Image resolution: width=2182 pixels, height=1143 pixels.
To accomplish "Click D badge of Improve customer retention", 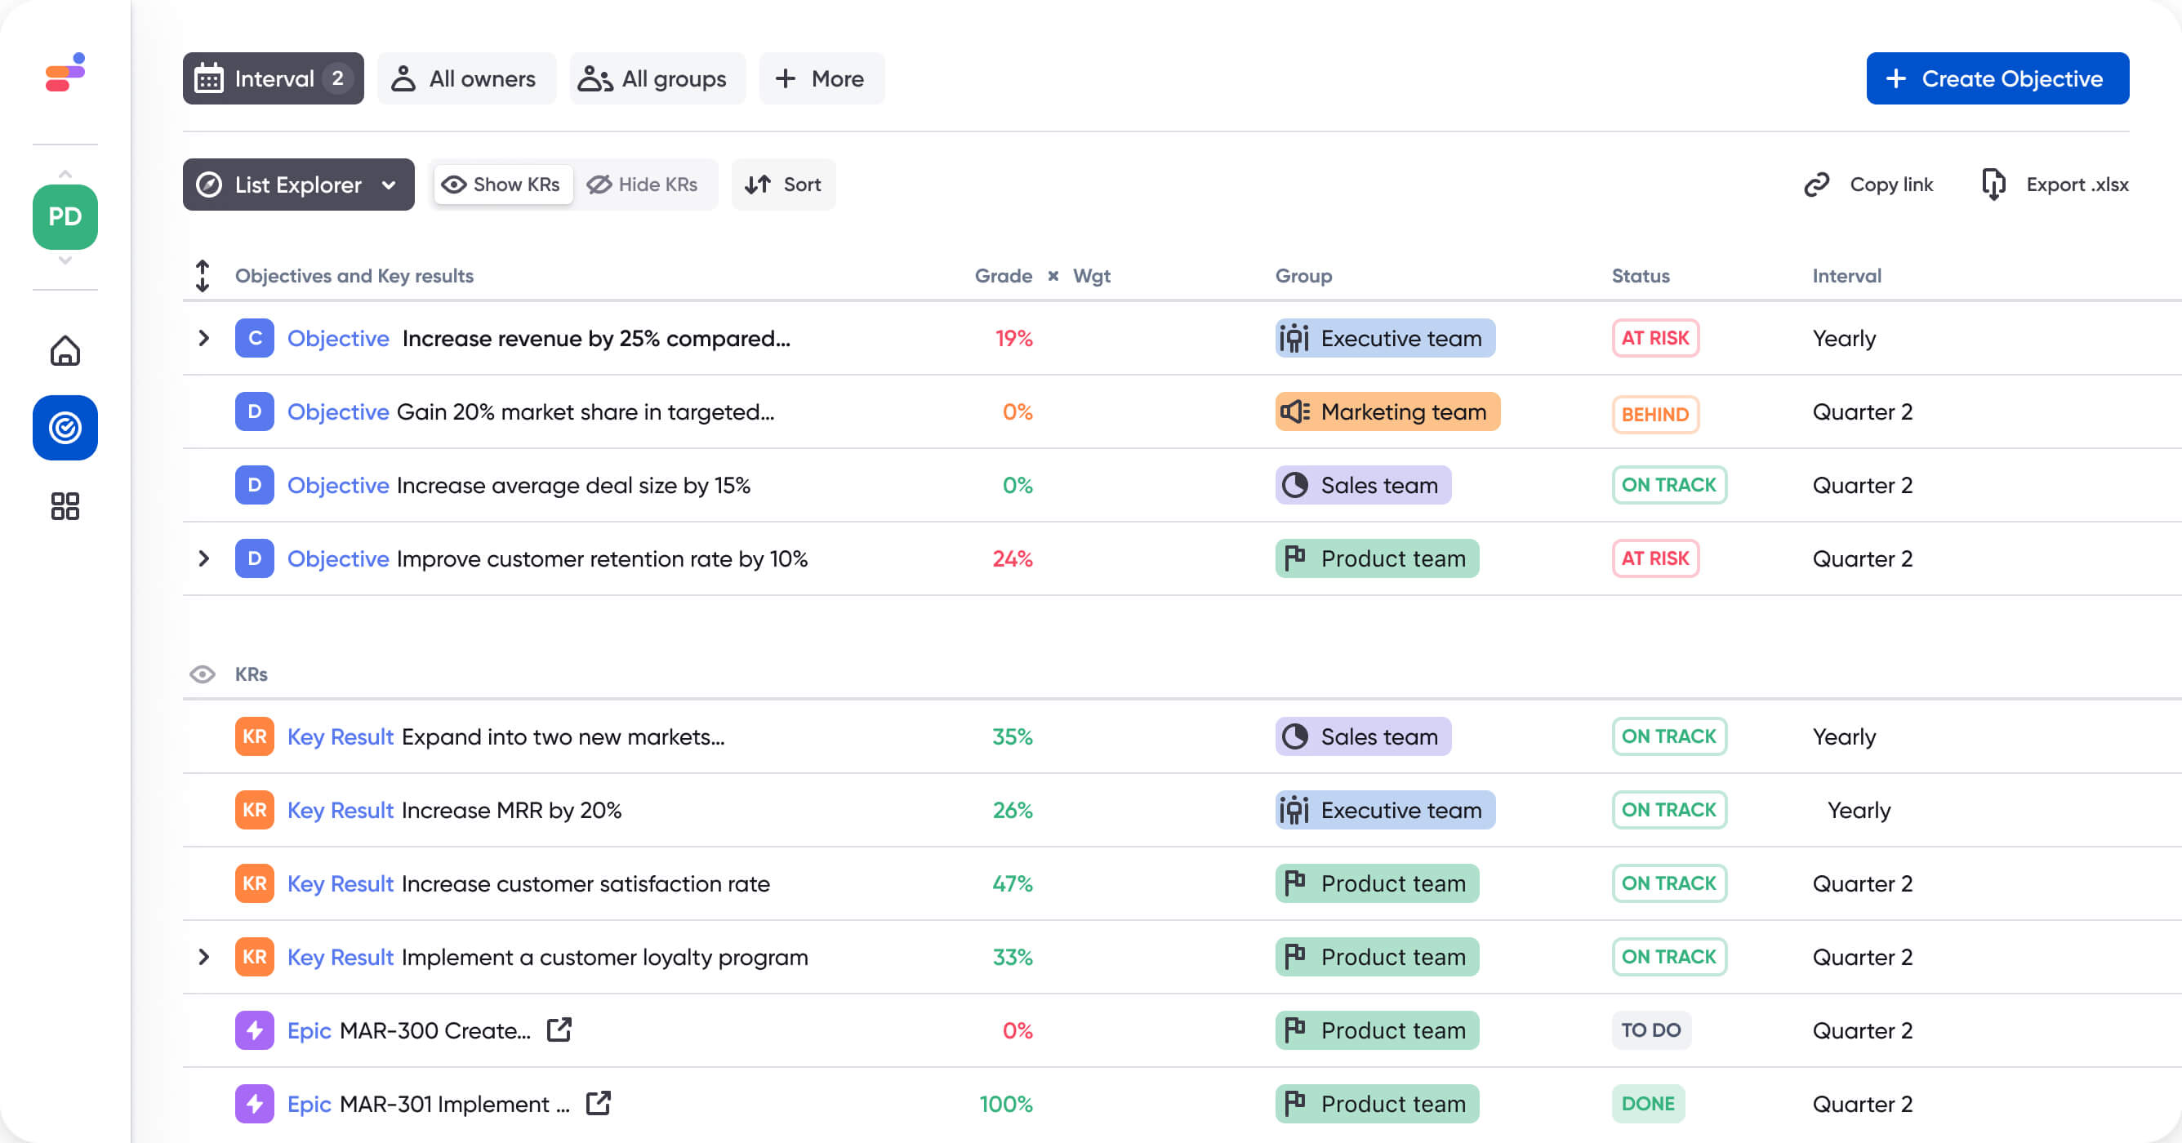I will click(255, 558).
